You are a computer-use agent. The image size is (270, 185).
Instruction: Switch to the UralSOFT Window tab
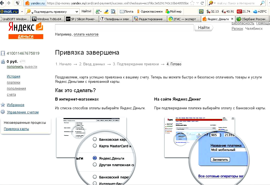[15, 19]
